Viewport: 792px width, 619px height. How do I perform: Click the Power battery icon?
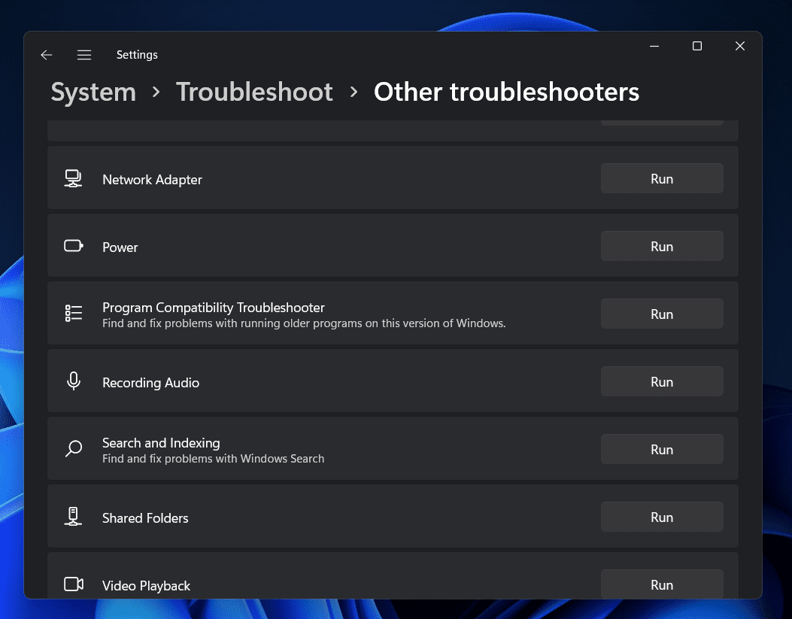pyautogui.click(x=74, y=246)
